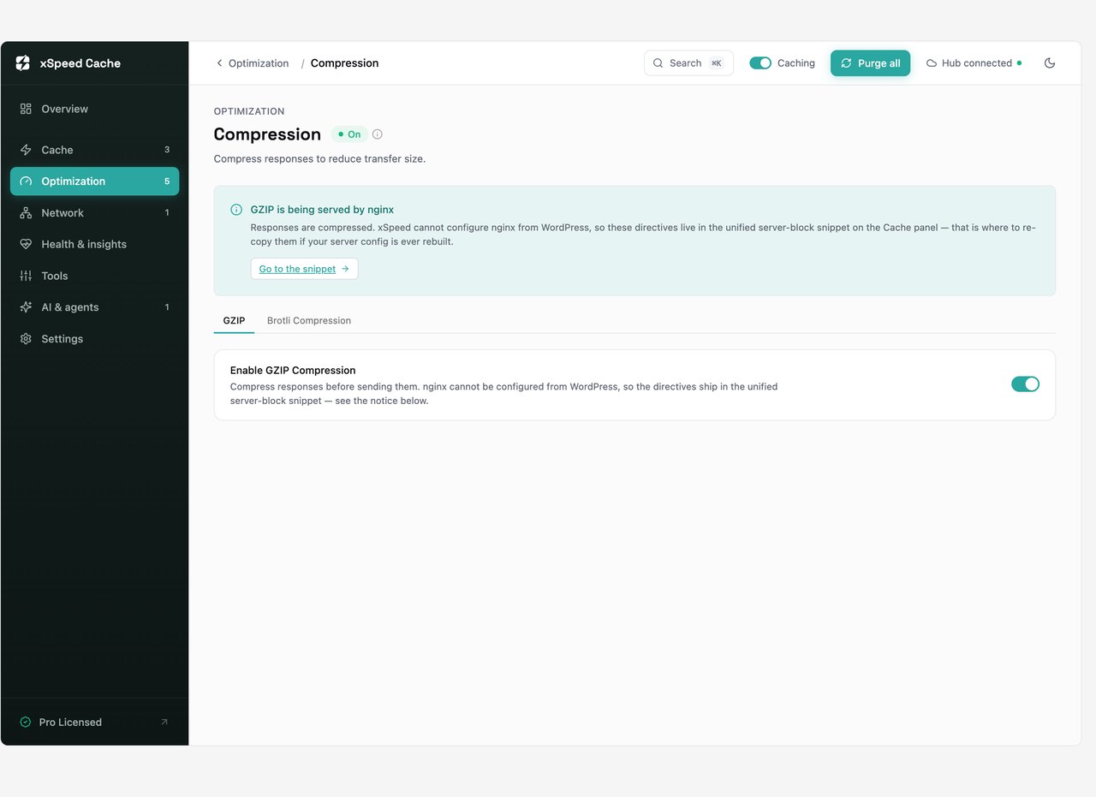Switch to dark mode with moon icon

coord(1050,63)
